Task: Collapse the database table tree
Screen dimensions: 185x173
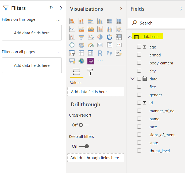Action: (130, 37)
